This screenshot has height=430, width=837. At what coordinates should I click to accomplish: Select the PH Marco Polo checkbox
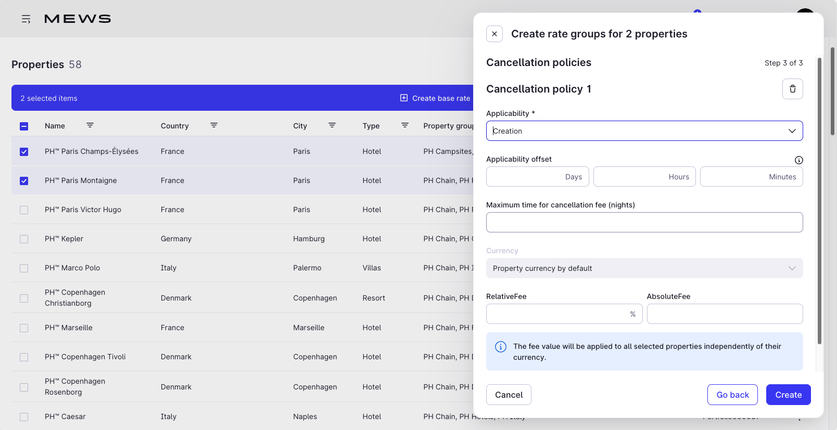tap(24, 268)
